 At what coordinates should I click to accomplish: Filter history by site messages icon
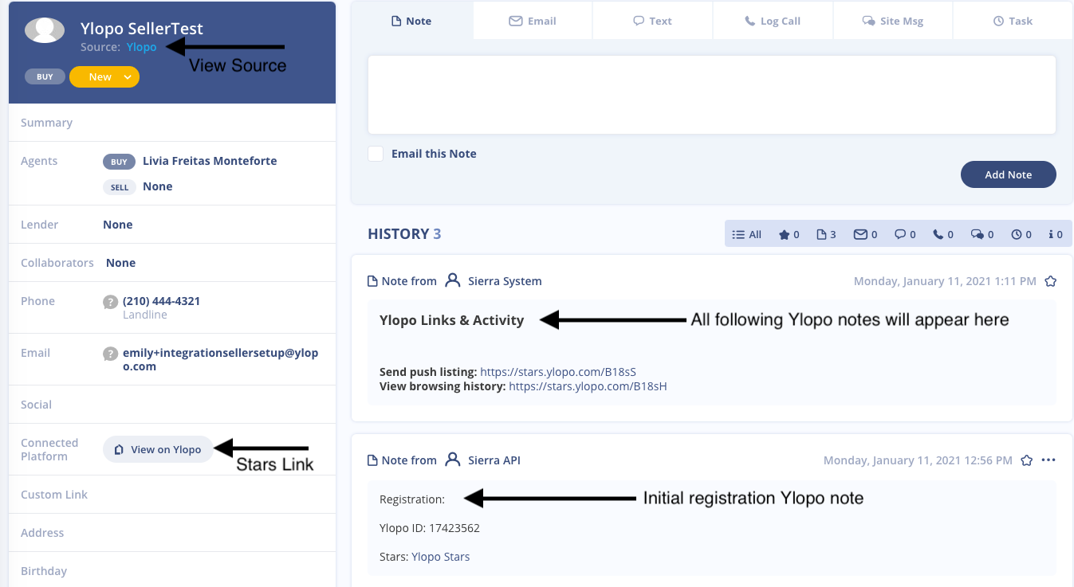click(x=982, y=234)
